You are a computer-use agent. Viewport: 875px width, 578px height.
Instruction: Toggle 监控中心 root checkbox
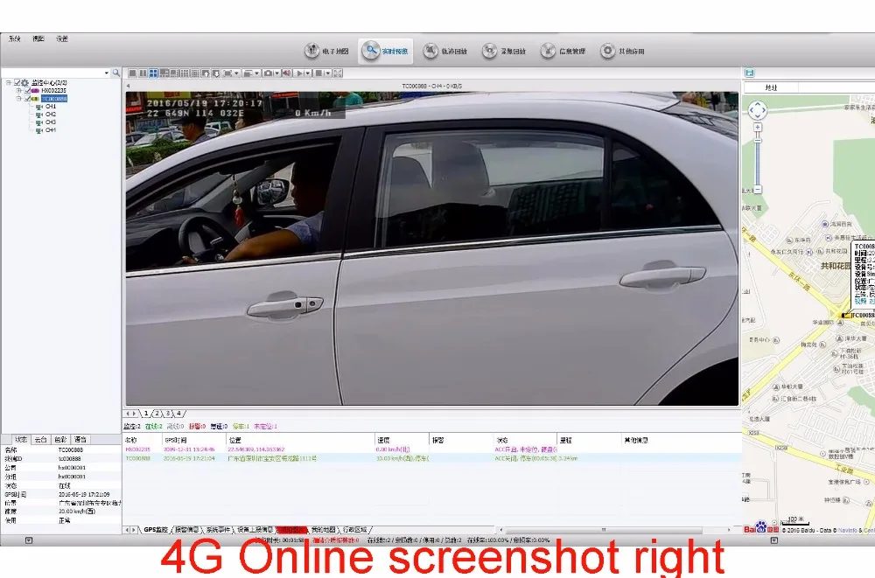click(17, 82)
